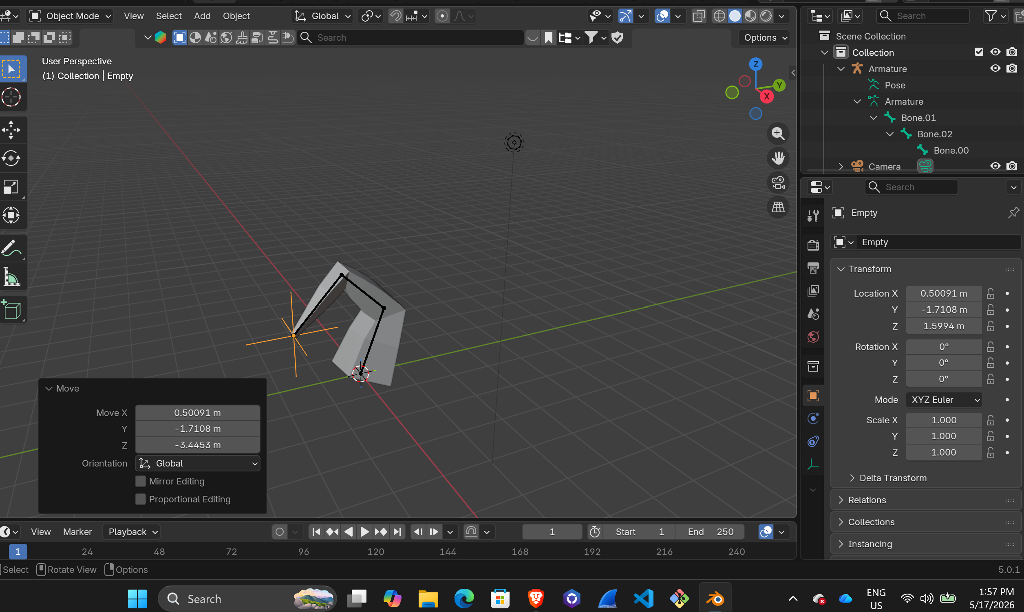Enable Mirror Editing checkbox

[x=141, y=481]
